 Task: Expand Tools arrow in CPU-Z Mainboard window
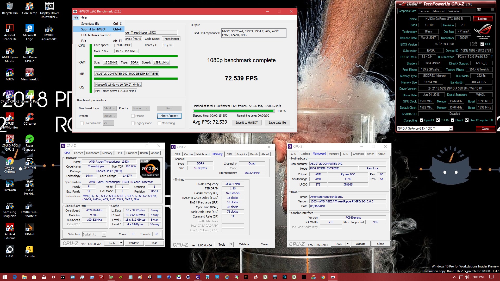point(348,244)
